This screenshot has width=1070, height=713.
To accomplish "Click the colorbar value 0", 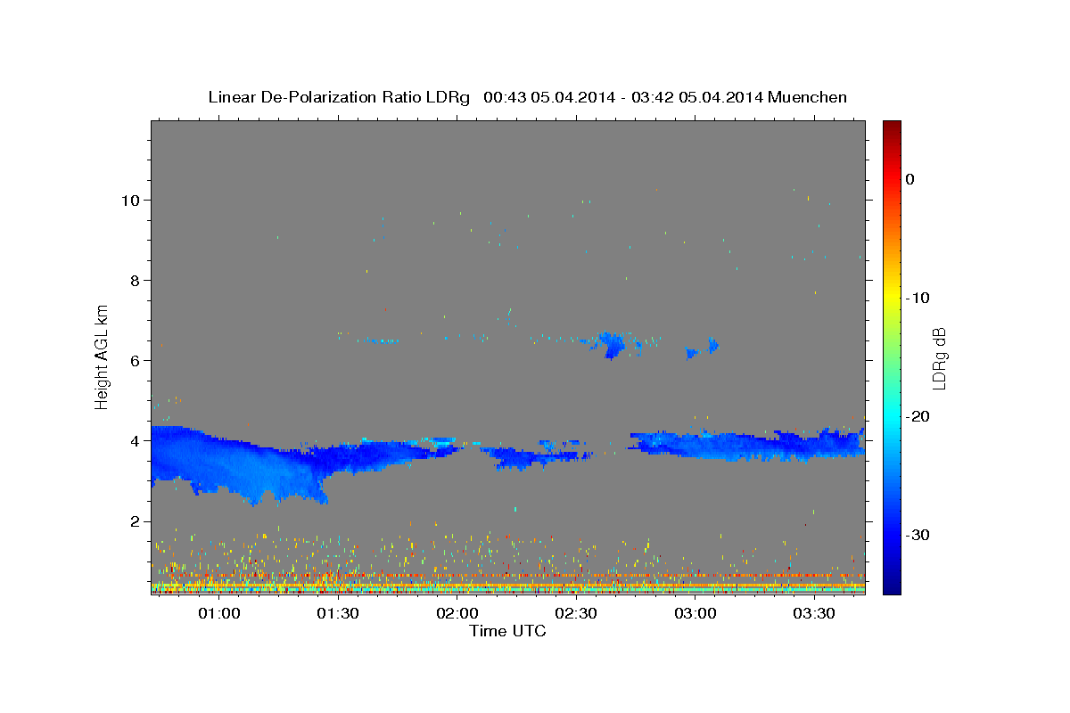I will point(910,179).
